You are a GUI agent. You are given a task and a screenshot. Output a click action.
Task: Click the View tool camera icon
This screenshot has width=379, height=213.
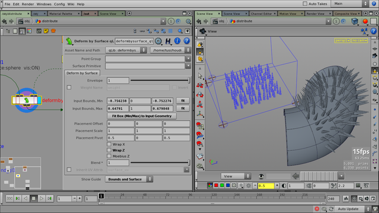(203, 31)
